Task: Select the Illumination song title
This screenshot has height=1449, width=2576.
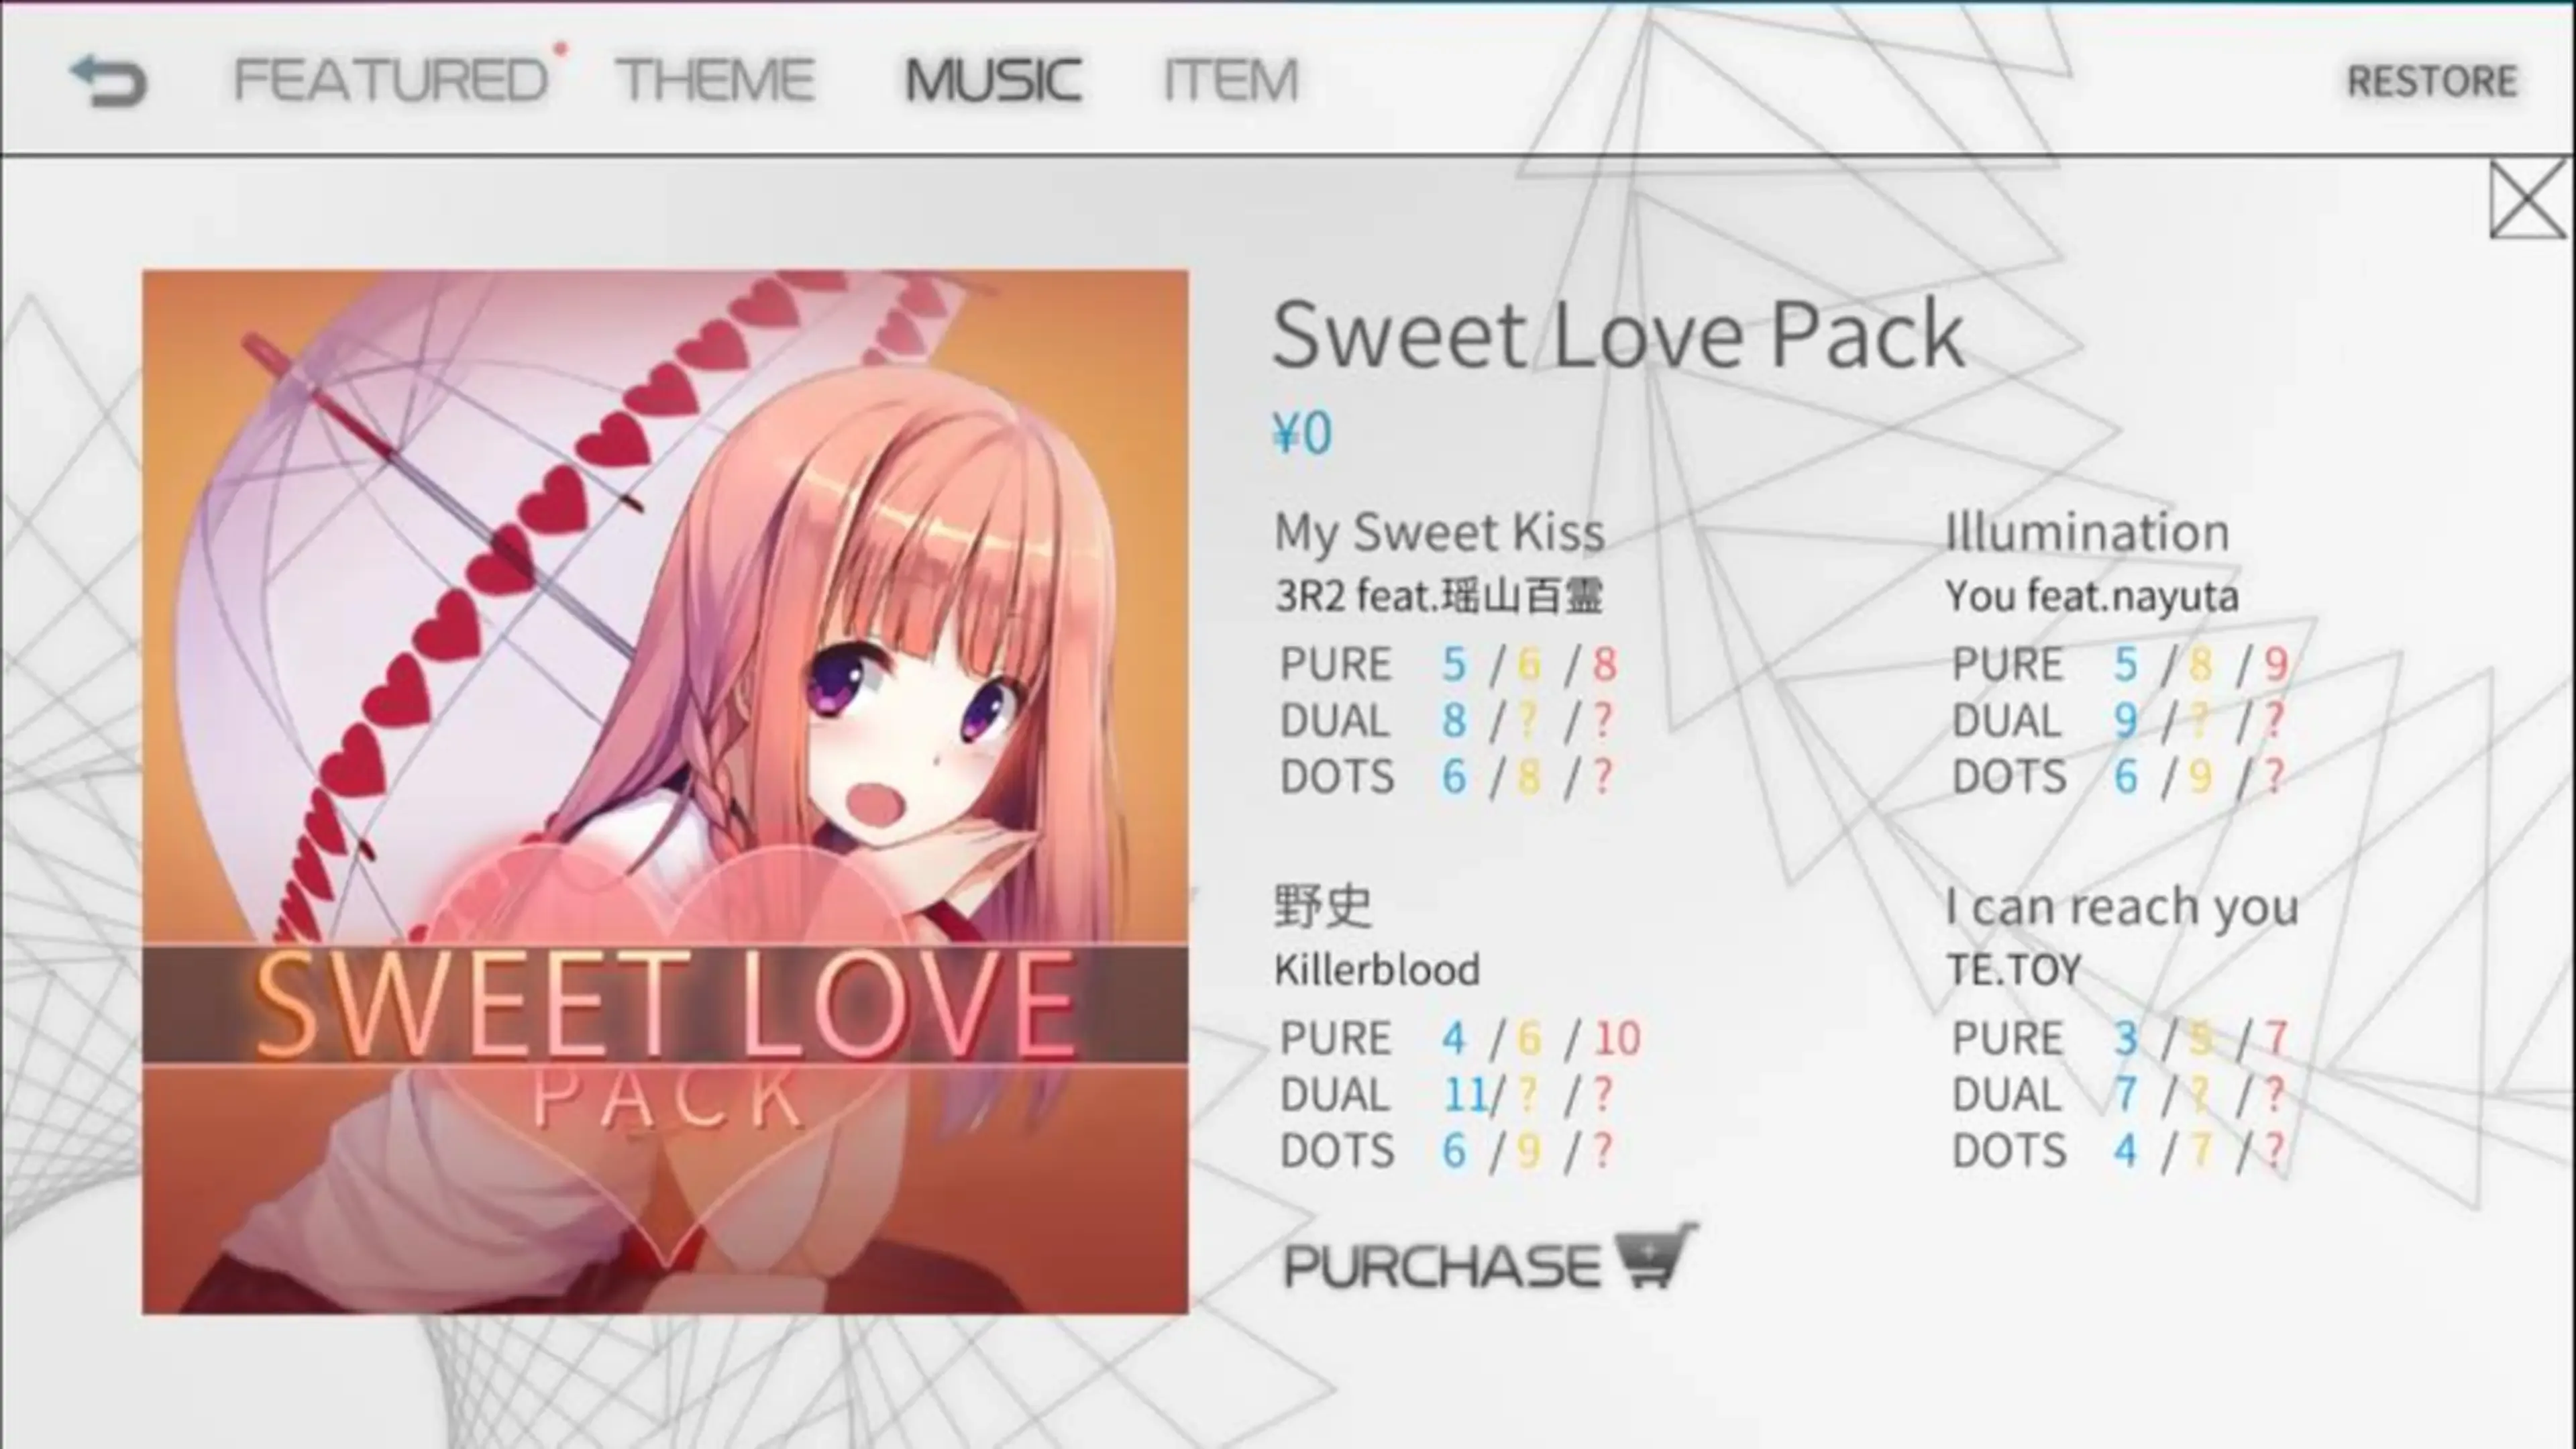Action: [x=2087, y=532]
